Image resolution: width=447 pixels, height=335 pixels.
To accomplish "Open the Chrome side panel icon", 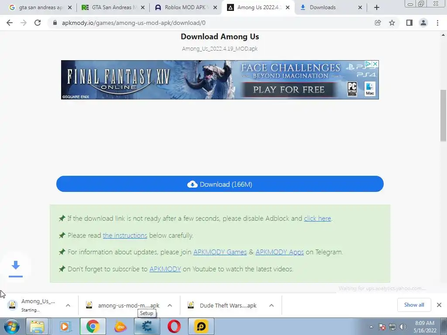I will pos(409,23).
